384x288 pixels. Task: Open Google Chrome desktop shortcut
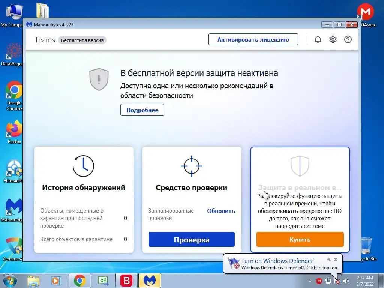pyautogui.click(x=14, y=96)
